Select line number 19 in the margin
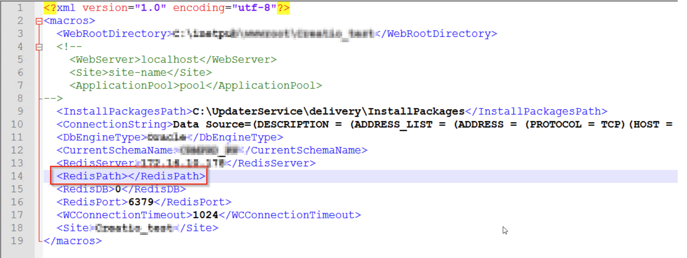 17,241
